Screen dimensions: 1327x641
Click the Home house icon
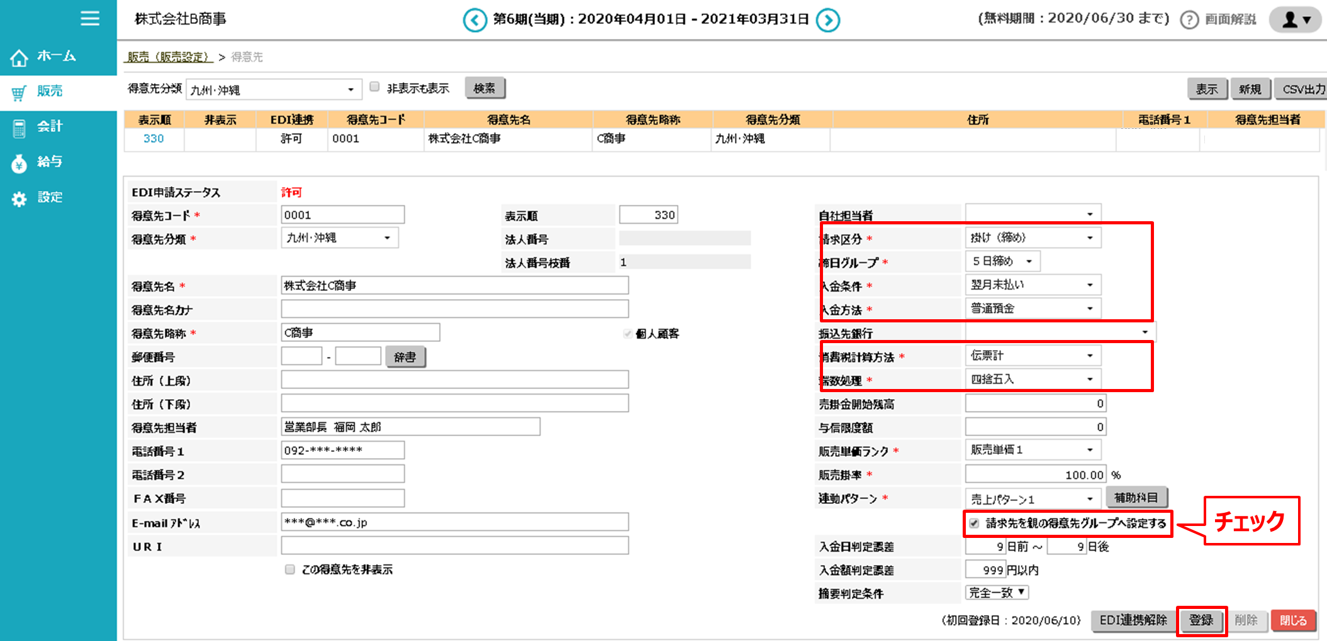(x=19, y=58)
